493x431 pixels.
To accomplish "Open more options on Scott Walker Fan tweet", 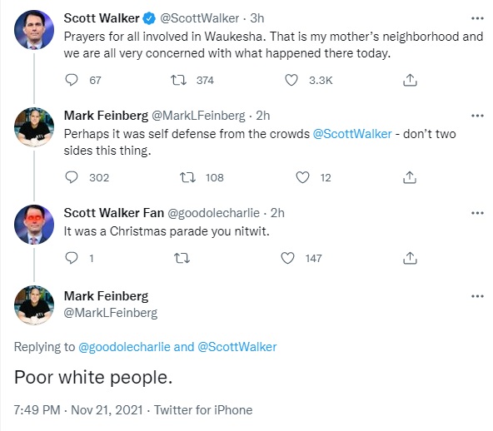I will [x=477, y=213].
